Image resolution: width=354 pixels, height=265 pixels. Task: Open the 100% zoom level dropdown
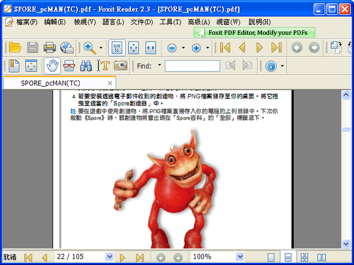coord(240,257)
